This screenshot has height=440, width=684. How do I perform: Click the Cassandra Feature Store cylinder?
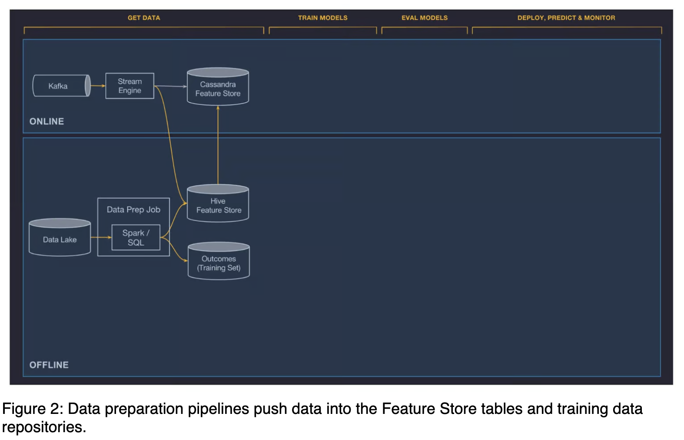(218, 87)
